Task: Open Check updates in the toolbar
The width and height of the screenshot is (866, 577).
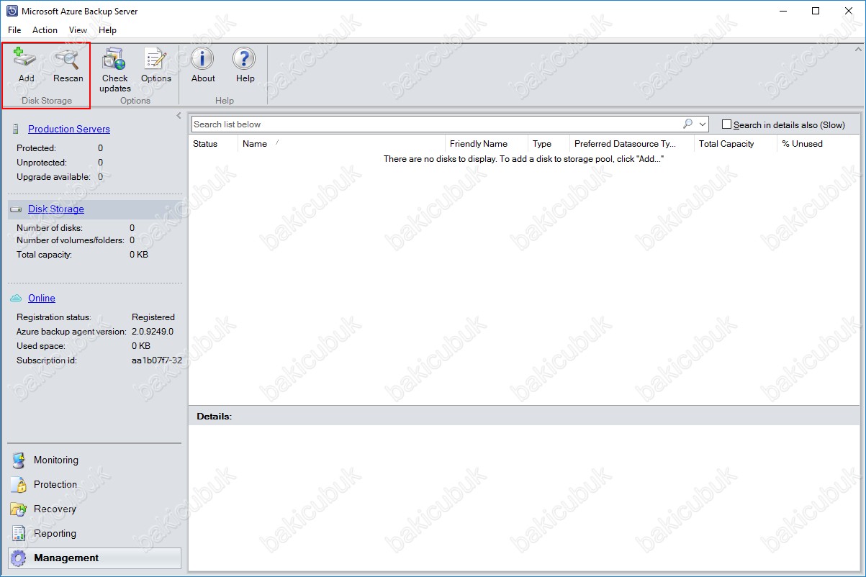Action: pos(114,59)
